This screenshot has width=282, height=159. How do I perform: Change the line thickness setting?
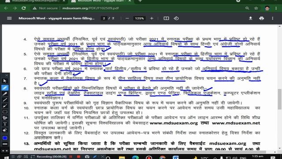pos(5,144)
